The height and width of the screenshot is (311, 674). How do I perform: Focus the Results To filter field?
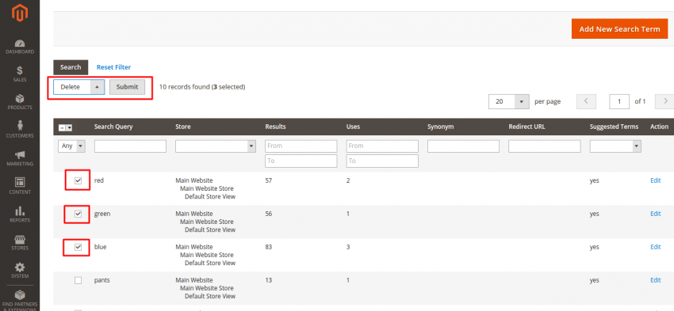(301, 161)
